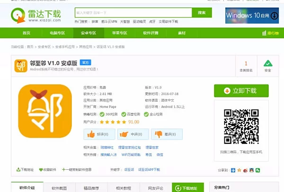Click the 雷达下载 site logo
Image resolution: width=284 pixels, height=192 pixels.
click(36, 16)
